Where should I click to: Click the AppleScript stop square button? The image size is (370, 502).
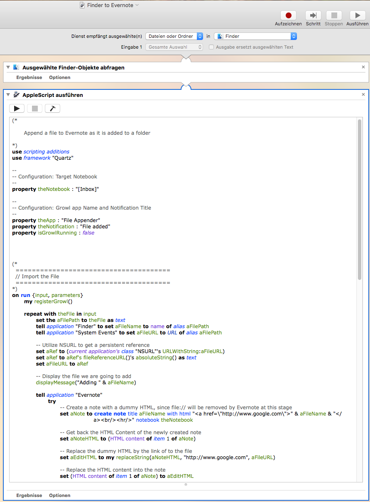pyautogui.click(x=35, y=109)
